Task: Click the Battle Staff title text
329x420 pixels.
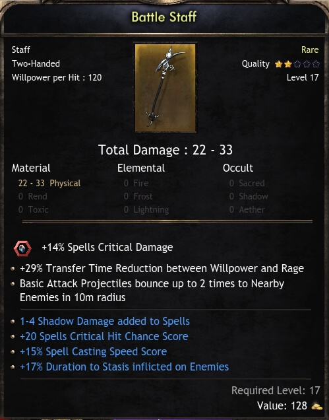Action: [x=164, y=17]
